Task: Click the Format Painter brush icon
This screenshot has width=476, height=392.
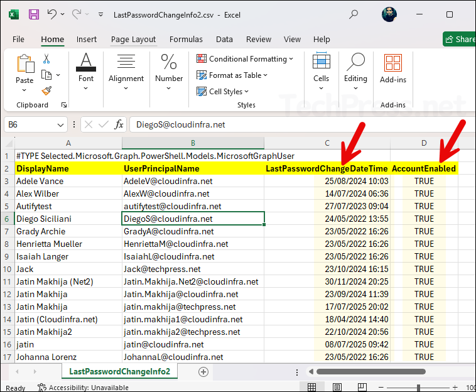Action: coord(46,90)
